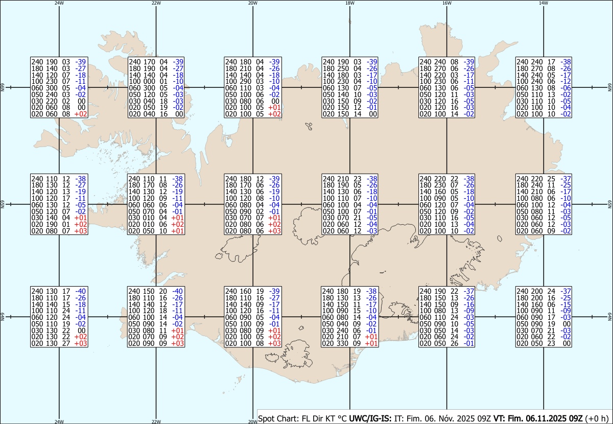Click the row '030 080 11 +01'
613x424 pixels.
(156, 330)
